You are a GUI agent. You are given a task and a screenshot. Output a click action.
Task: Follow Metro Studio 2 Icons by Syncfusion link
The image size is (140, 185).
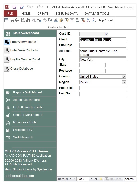click(28, 169)
